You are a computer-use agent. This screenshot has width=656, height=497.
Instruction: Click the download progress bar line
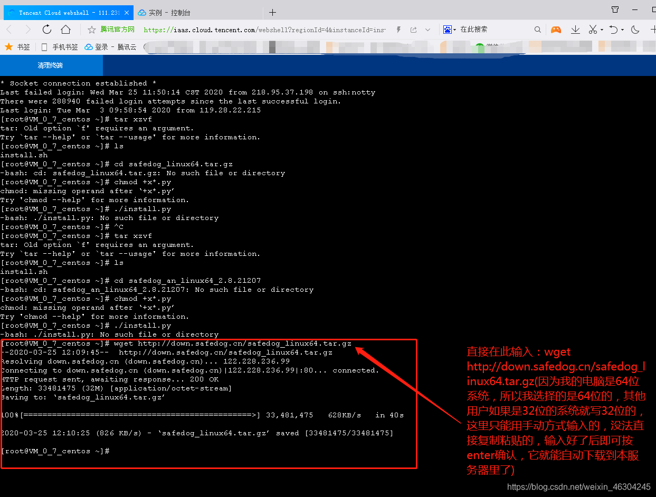coord(202,415)
